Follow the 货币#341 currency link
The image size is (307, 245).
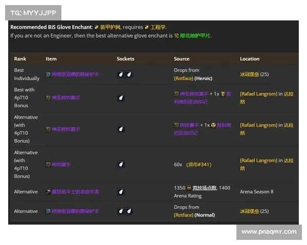pos(199,165)
